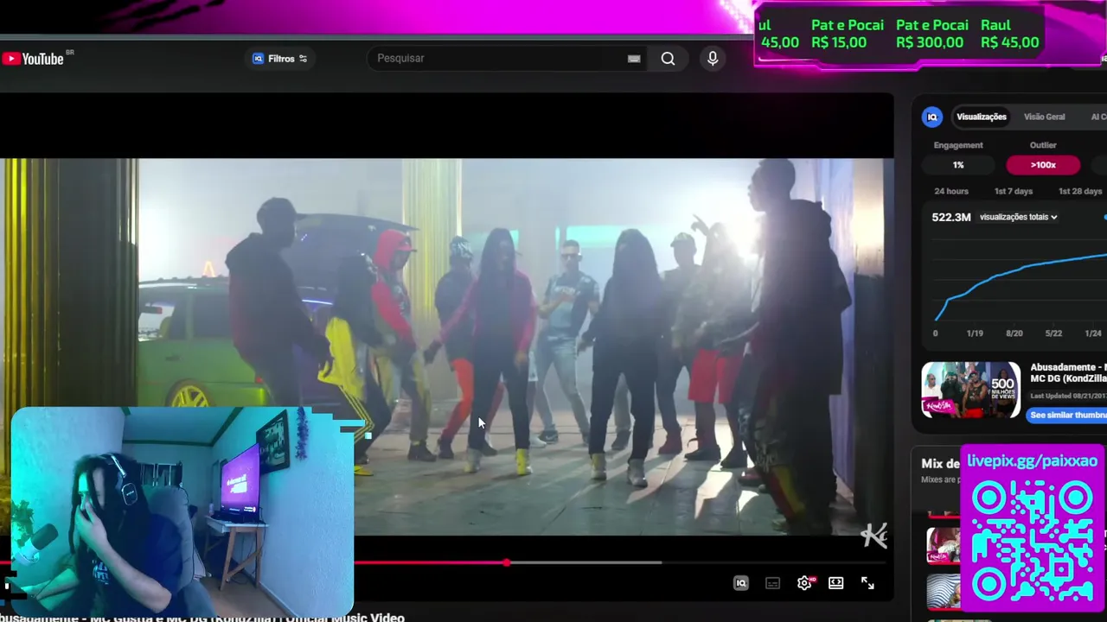The image size is (1107, 622).
Task: Click the 1% Engagement pill
Action: (x=958, y=165)
